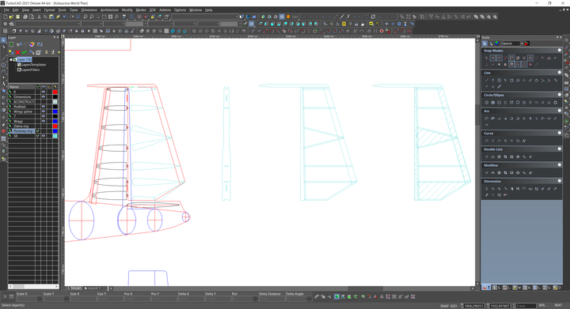Toggle visibility eye for Wregi spline layer
570x309 pixels.
[x=44, y=111]
